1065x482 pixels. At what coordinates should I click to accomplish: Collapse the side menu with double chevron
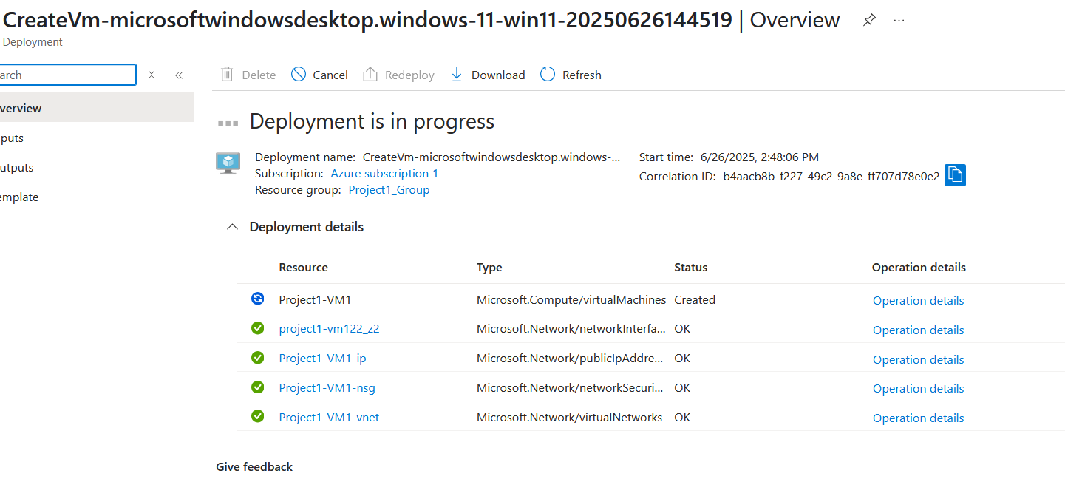(179, 75)
